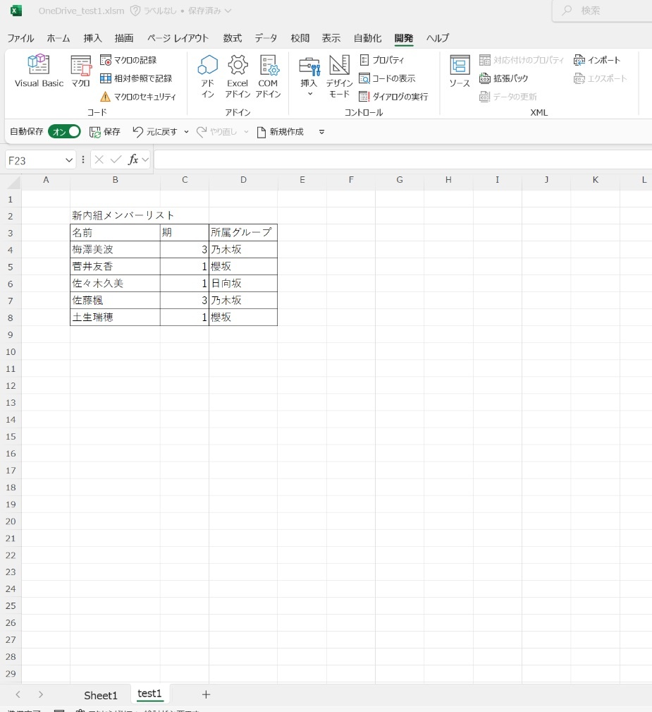The width and height of the screenshot is (652, 712).
Task: Select column B header
Action: pyautogui.click(x=116, y=180)
